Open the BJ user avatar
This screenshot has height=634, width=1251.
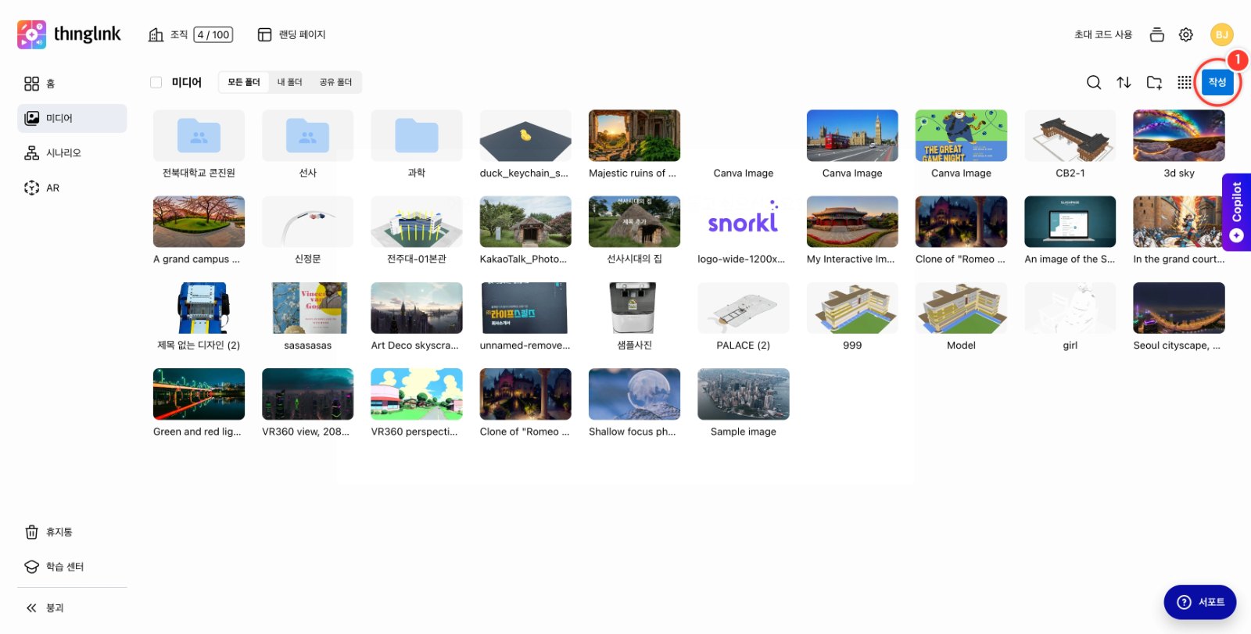[x=1221, y=34]
